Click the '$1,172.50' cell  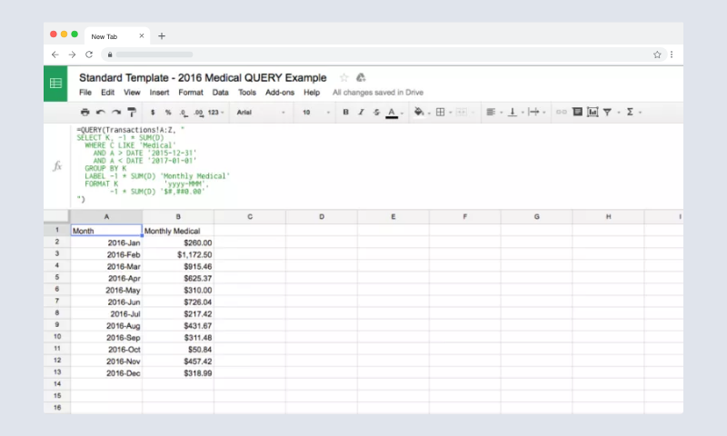pos(178,254)
